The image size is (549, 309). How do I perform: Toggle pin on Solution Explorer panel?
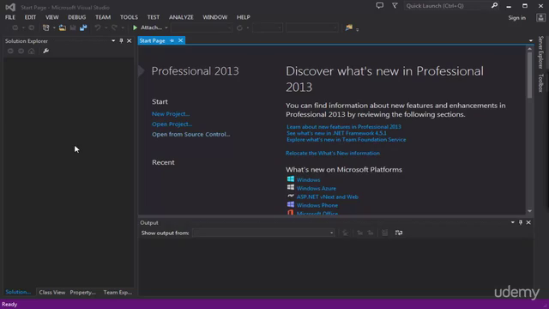121,41
